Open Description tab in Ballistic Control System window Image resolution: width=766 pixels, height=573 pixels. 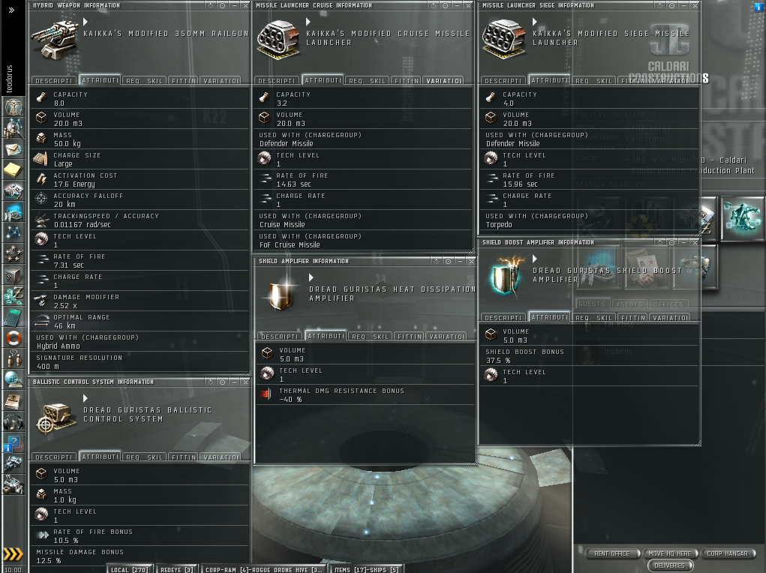click(54, 457)
